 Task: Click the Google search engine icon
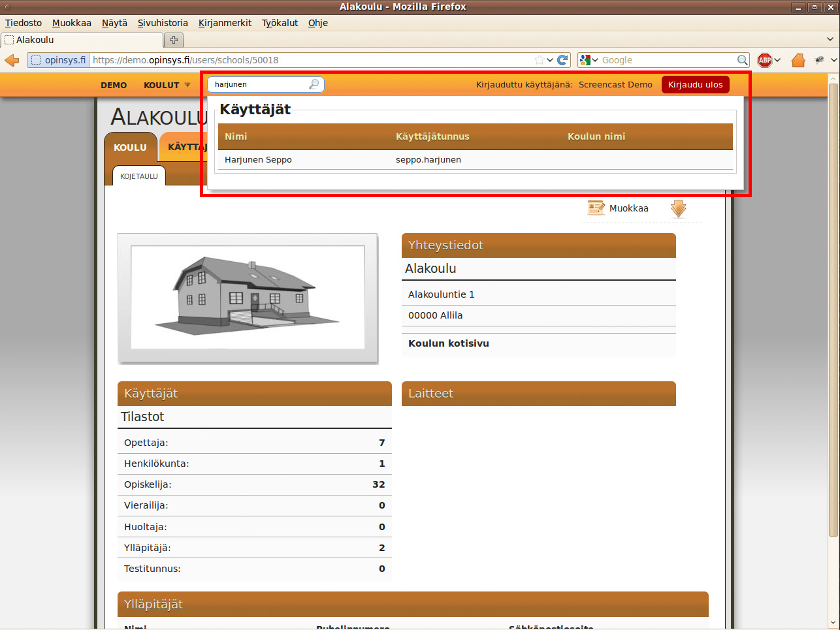coord(585,60)
